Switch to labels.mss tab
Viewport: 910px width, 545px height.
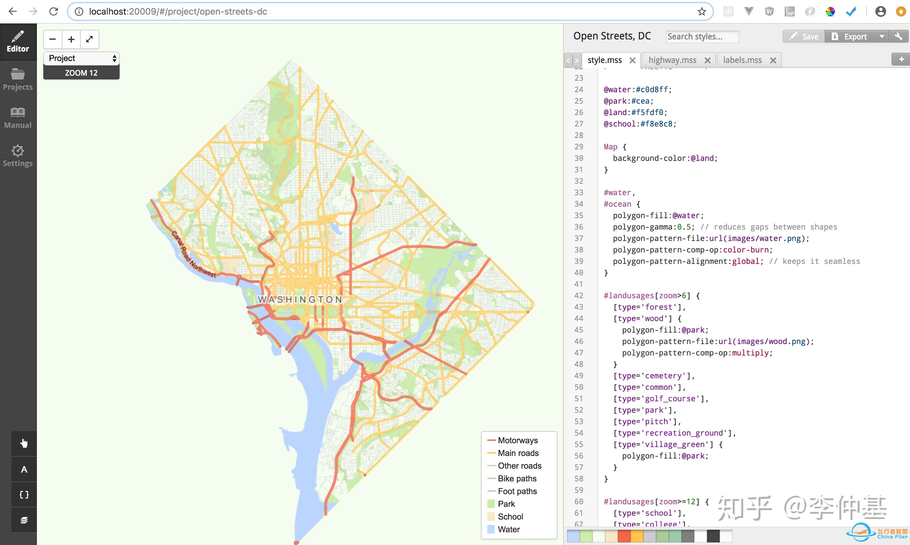click(x=742, y=60)
